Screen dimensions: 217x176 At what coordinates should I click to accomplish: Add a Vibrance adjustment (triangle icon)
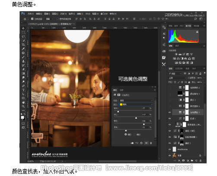click(191, 54)
